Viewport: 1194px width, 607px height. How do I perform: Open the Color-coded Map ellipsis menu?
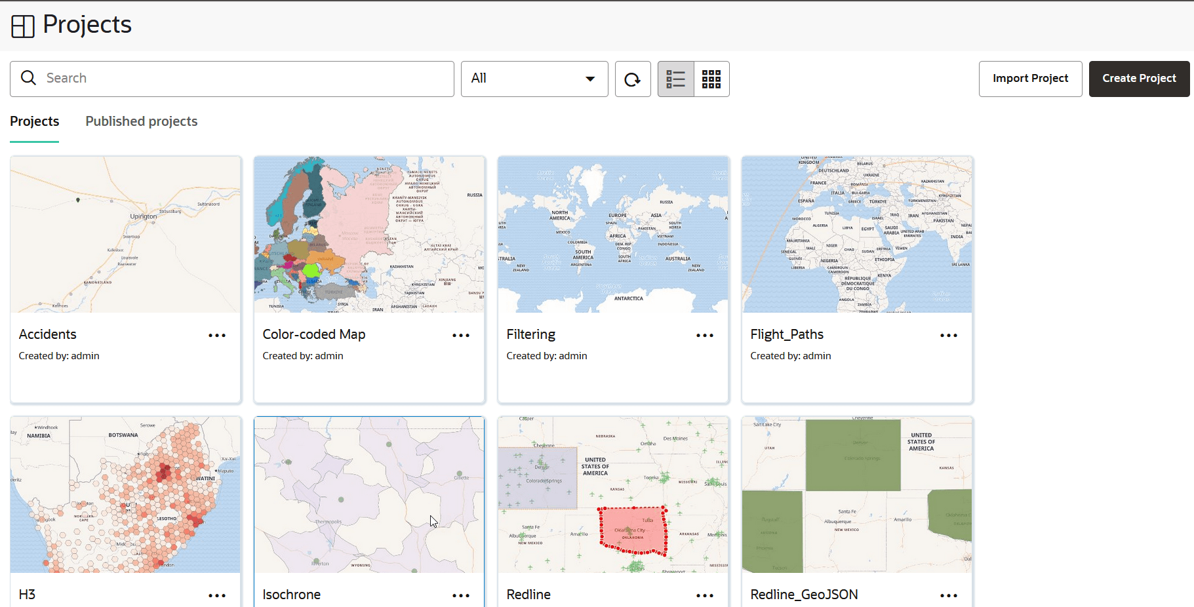pos(461,335)
